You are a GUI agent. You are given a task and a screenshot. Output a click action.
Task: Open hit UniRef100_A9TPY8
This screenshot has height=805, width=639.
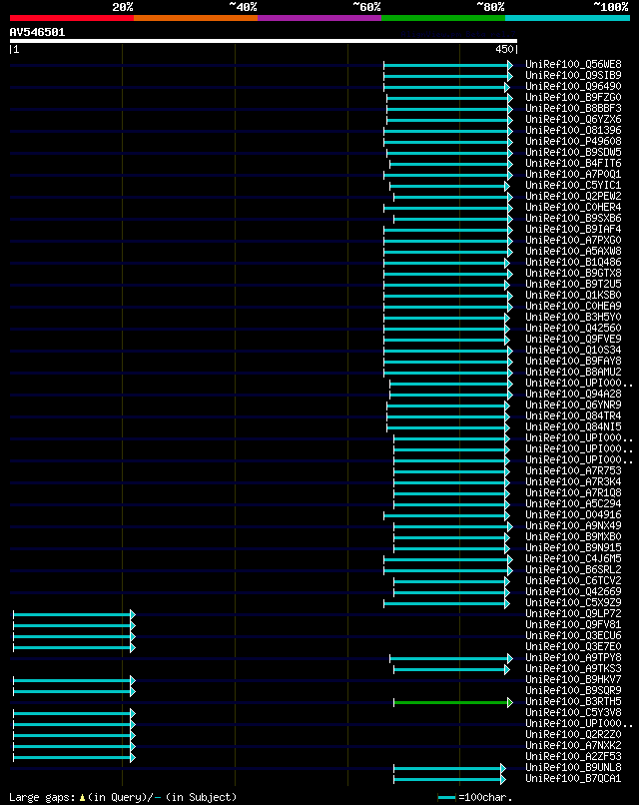573,657
